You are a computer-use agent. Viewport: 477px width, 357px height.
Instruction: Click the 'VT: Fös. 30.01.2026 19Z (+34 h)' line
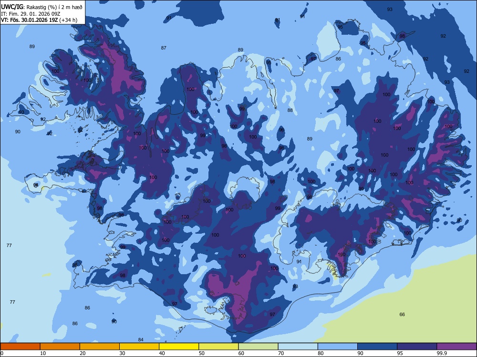point(39,20)
